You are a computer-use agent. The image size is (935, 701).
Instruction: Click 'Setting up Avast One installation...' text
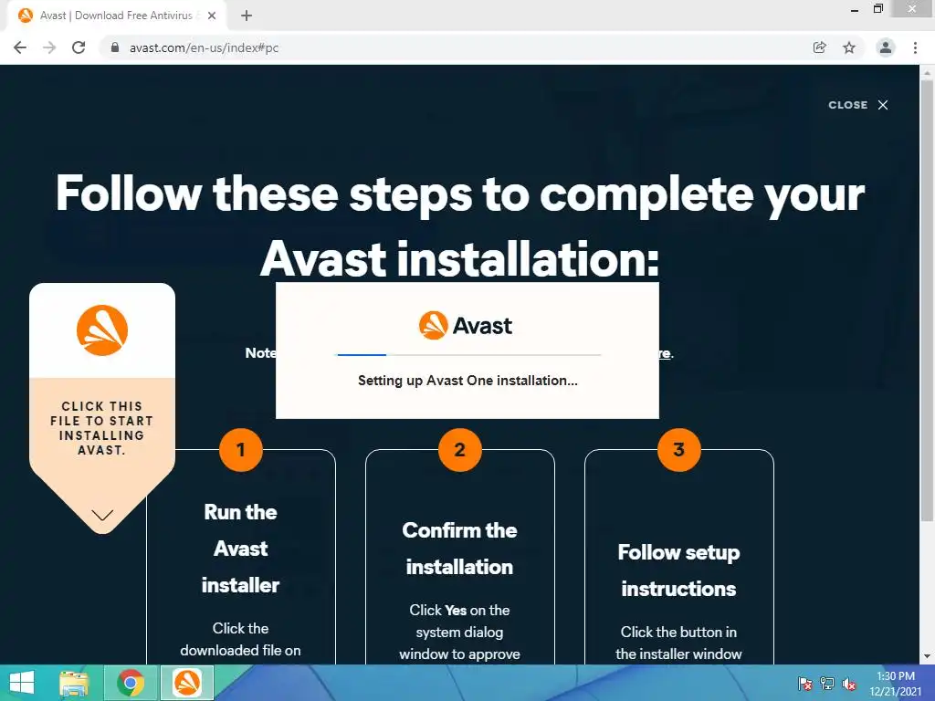pos(467,381)
